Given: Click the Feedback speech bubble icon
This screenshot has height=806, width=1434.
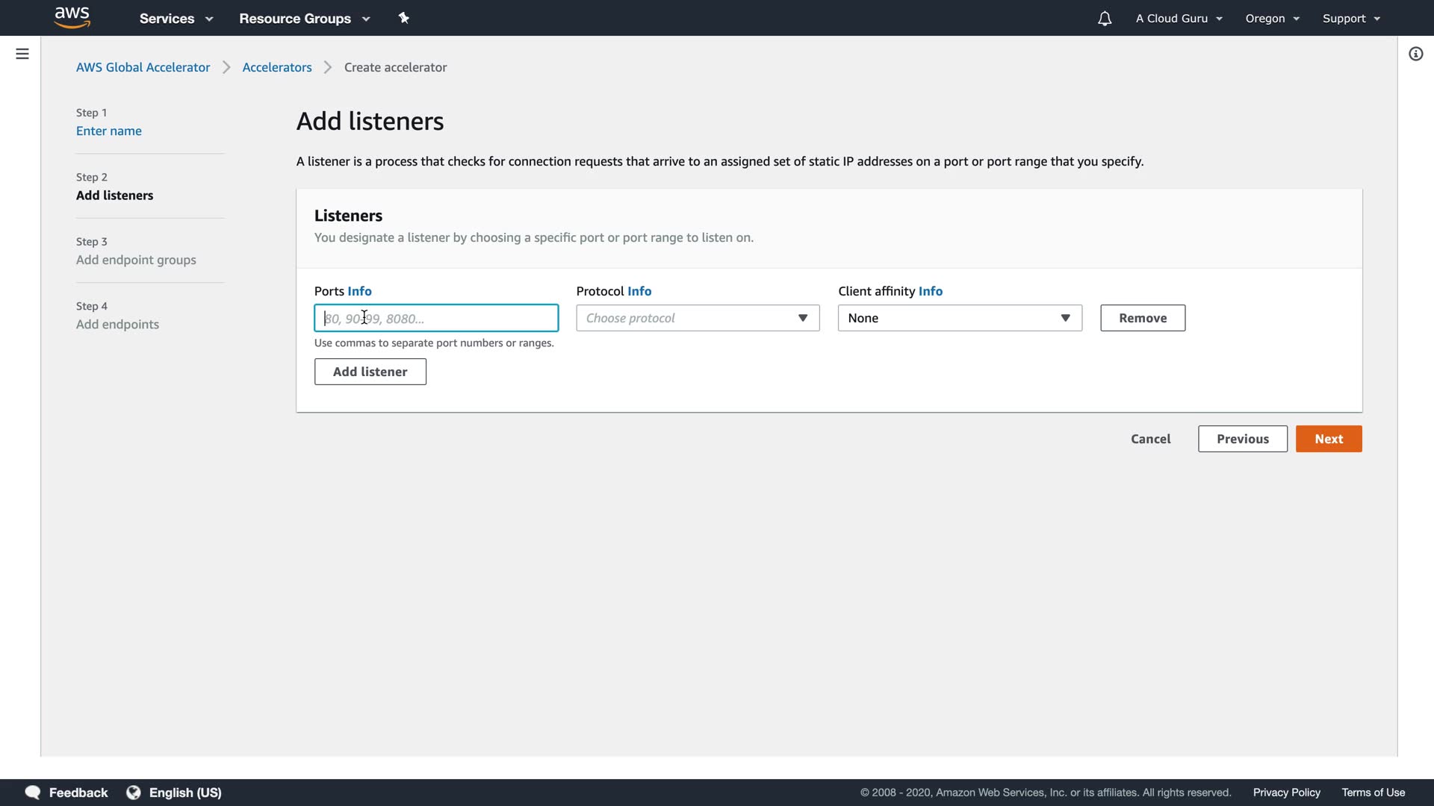Looking at the screenshot, I should pos(33,793).
